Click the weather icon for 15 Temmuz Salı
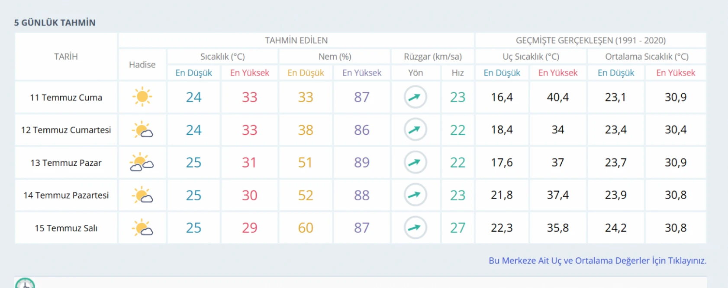This screenshot has width=728, height=288. [x=142, y=228]
